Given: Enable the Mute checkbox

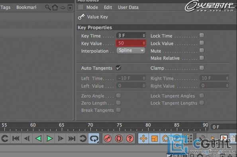Looking at the screenshot, I should click(202, 50).
